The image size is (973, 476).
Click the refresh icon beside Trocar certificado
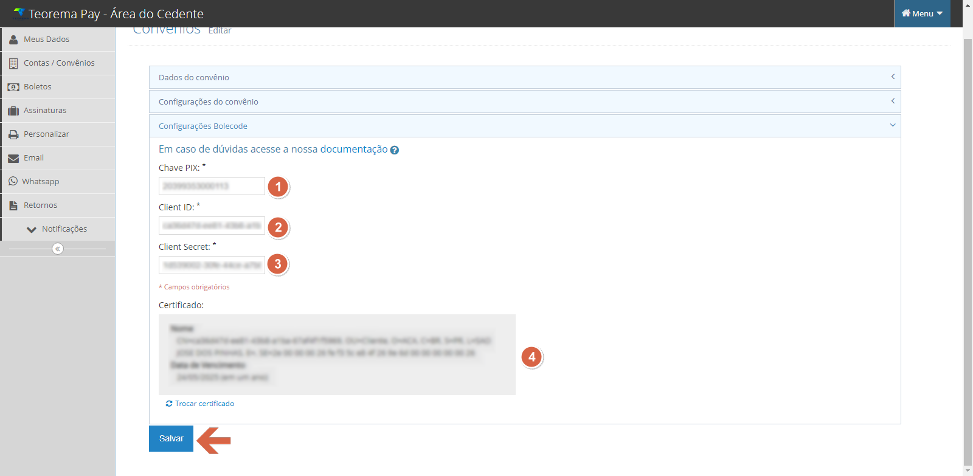(x=169, y=404)
